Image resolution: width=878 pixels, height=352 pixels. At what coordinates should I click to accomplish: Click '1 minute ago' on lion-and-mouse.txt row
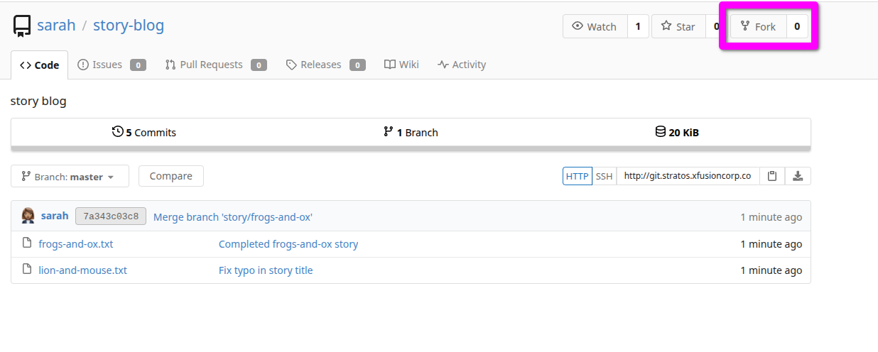pyautogui.click(x=771, y=270)
